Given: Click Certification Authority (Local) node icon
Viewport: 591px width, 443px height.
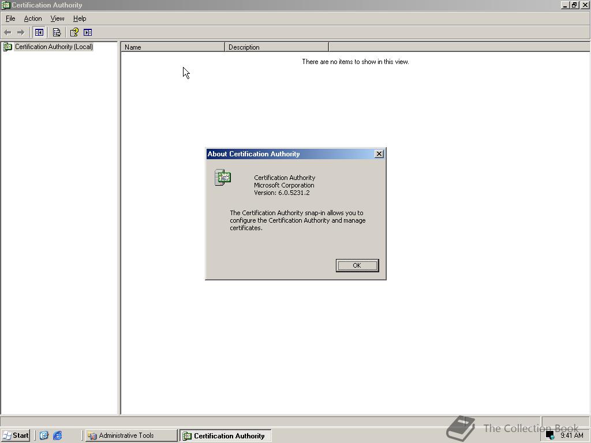Looking at the screenshot, I should coord(8,47).
